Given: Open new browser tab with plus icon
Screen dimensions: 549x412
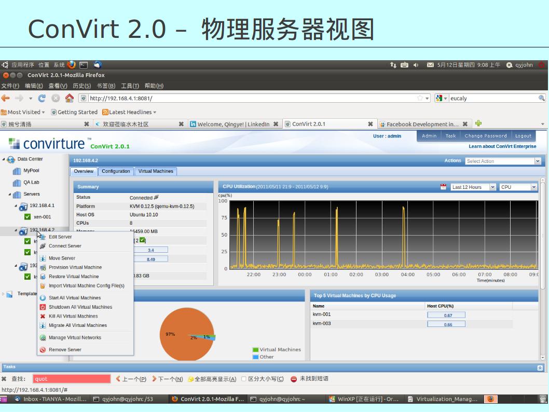Looking at the screenshot, I should 478,123.
